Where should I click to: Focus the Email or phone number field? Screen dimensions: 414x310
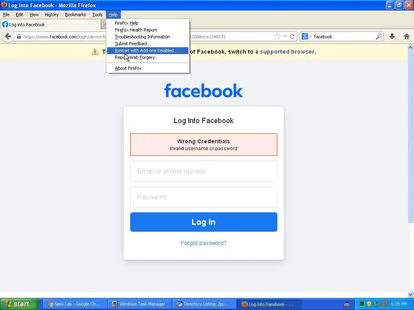coord(204,171)
